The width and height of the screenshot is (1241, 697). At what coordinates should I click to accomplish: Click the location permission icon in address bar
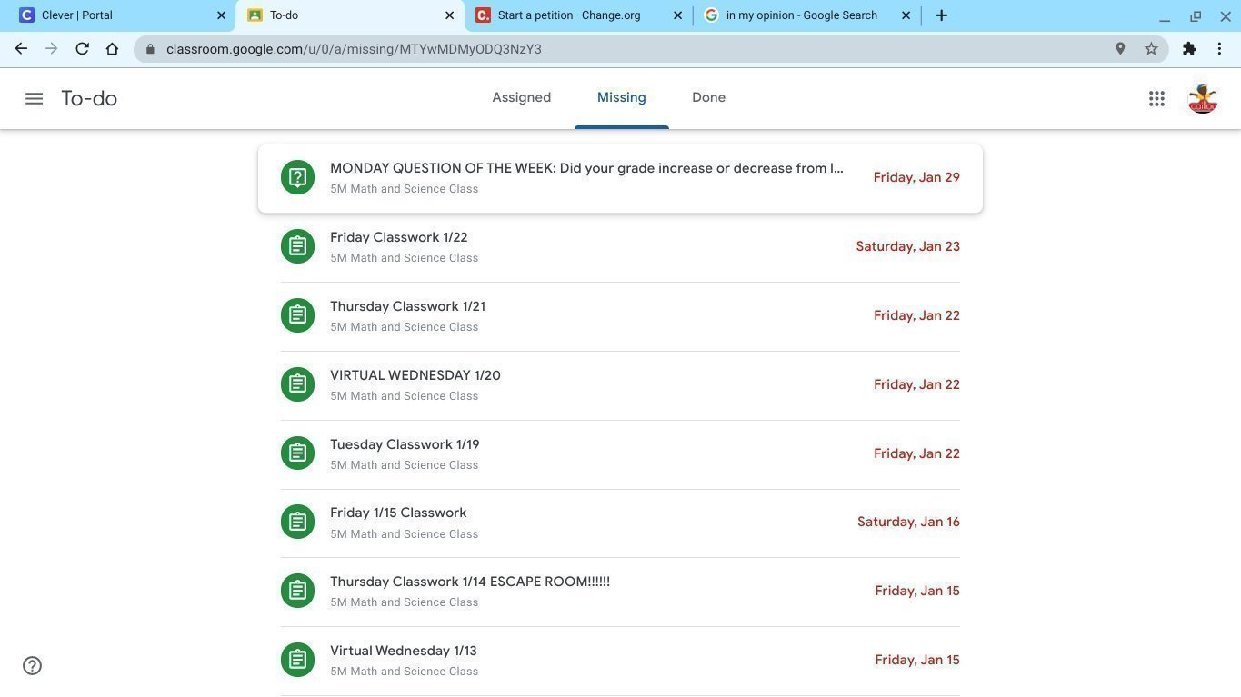point(1120,49)
